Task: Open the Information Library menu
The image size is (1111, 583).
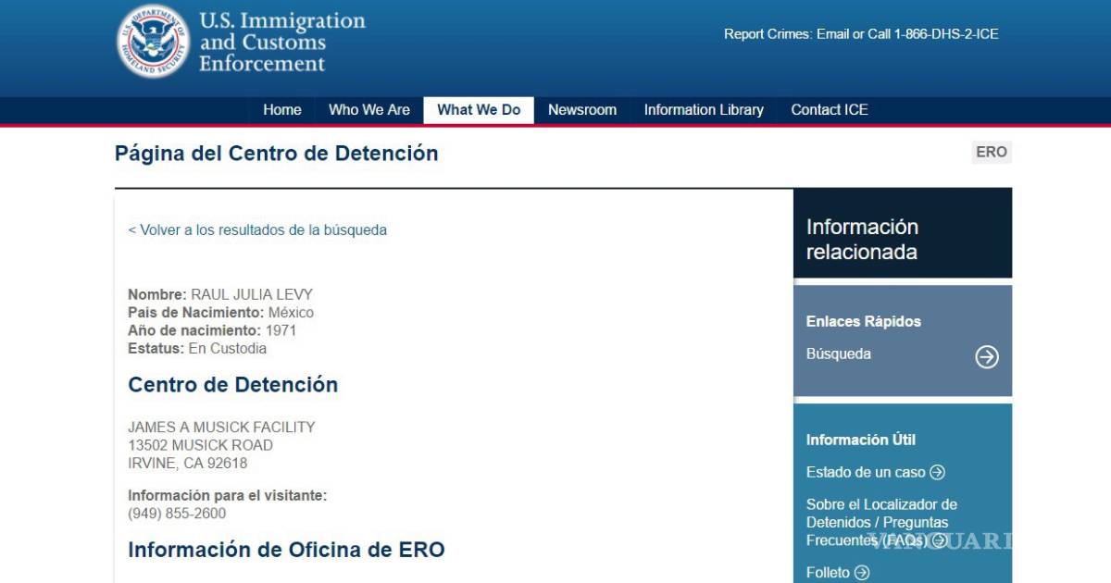Action: (x=704, y=110)
